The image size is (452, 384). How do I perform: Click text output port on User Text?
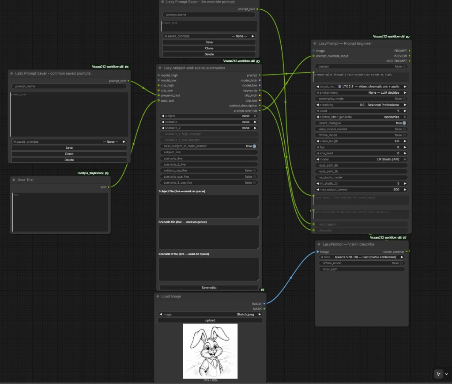[109, 187]
